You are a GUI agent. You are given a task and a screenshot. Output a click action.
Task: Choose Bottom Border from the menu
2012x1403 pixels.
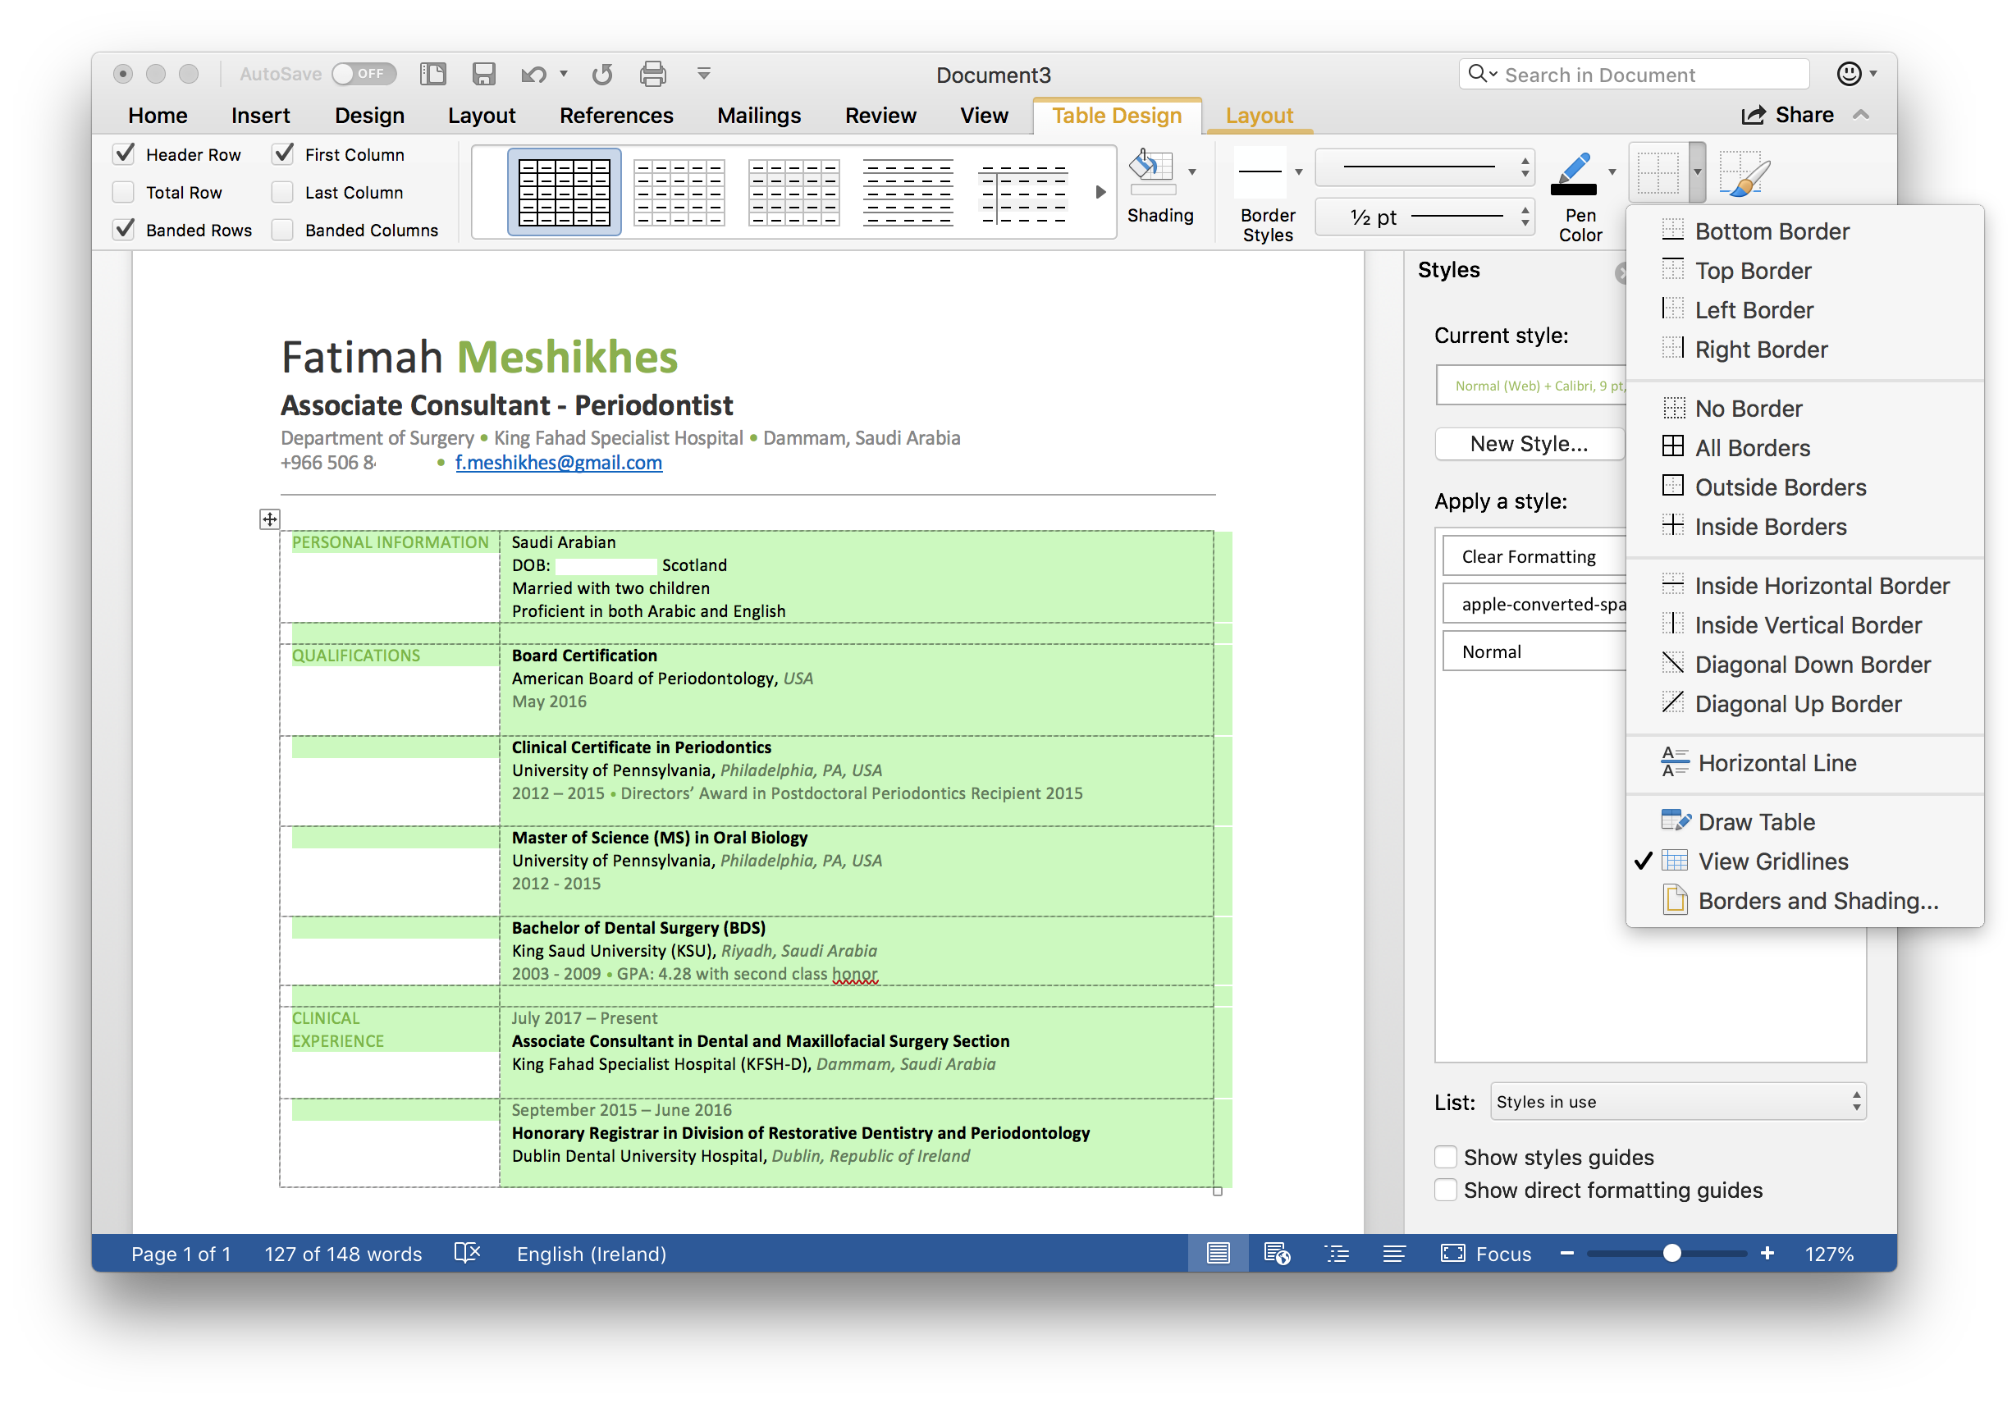[x=1804, y=231]
